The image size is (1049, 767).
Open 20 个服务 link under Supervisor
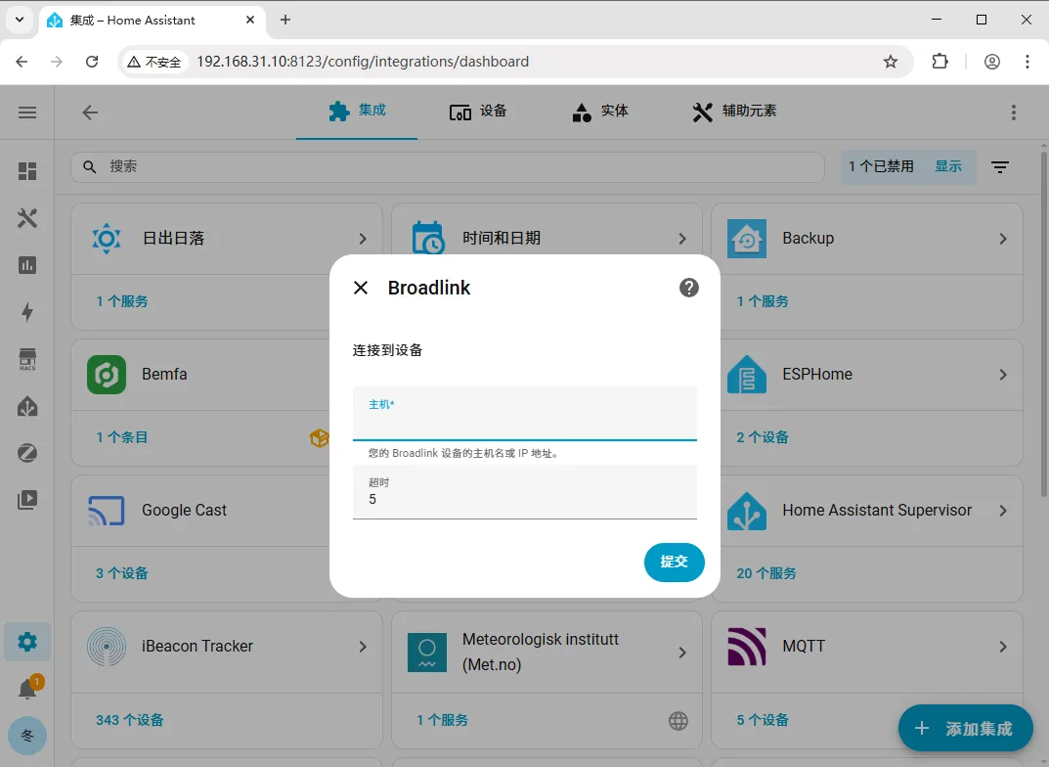tap(766, 573)
